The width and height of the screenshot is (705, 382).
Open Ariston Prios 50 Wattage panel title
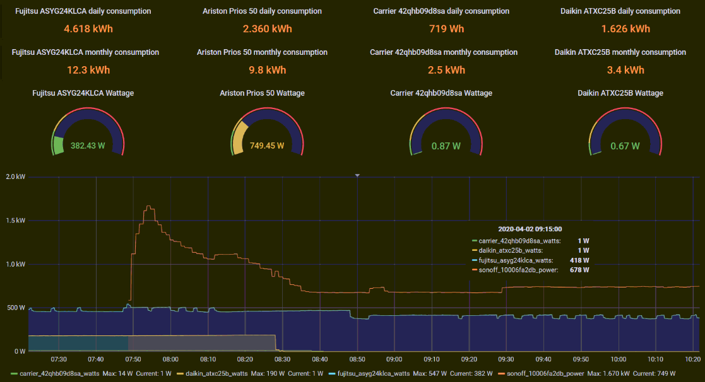point(262,93)
